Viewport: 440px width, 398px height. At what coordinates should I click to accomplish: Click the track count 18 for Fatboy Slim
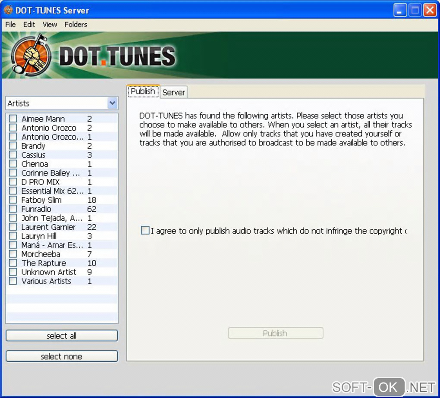pyautogui.click(x=92, y=200)
